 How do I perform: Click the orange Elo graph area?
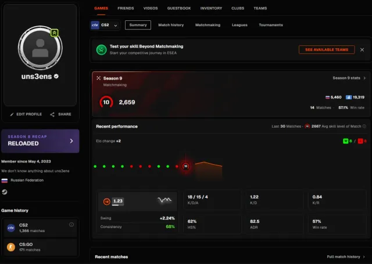[208, 171]
